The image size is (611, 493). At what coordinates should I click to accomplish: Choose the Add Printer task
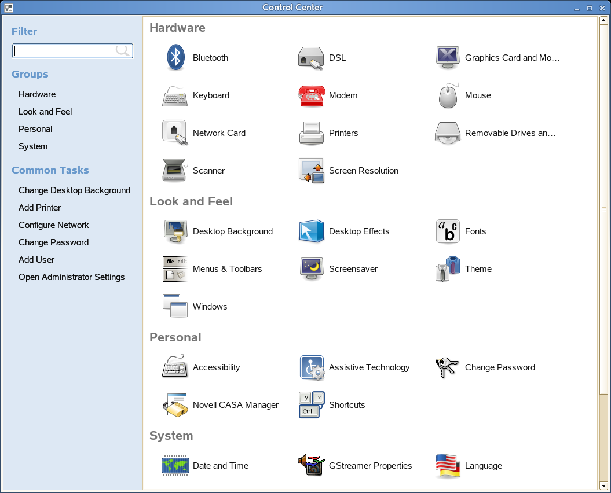pos(40,208)
